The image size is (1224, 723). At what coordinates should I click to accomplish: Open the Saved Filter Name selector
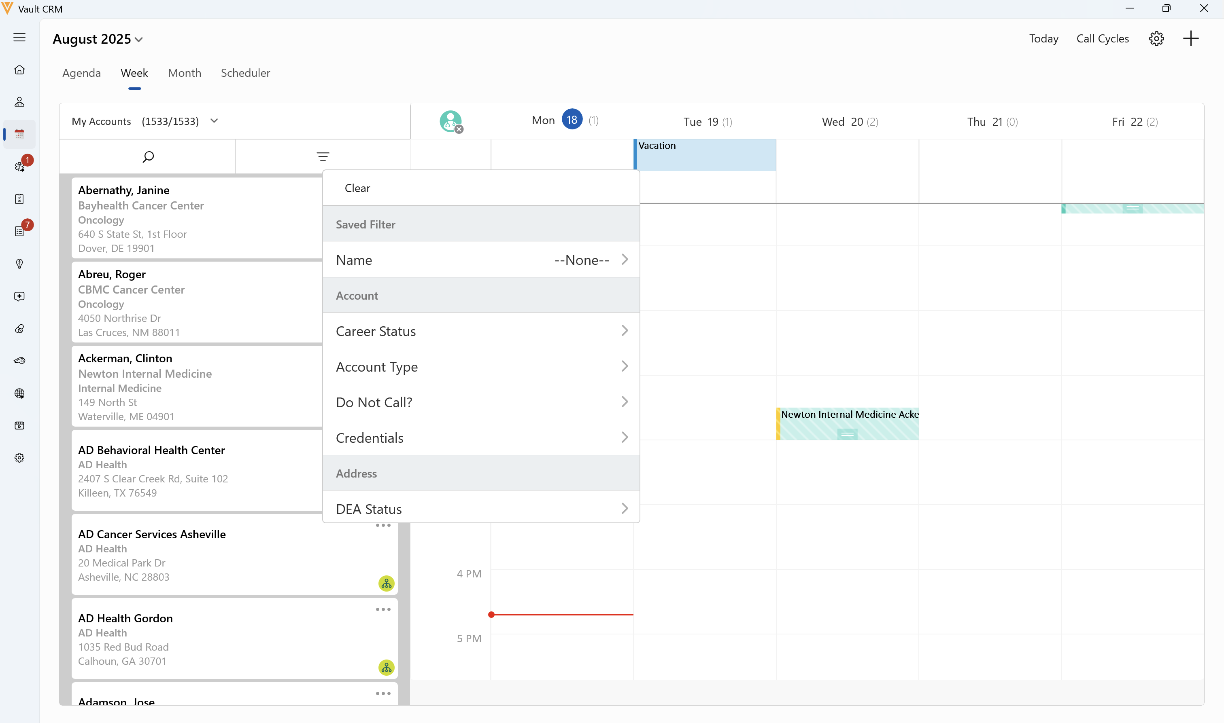point(481,260)
